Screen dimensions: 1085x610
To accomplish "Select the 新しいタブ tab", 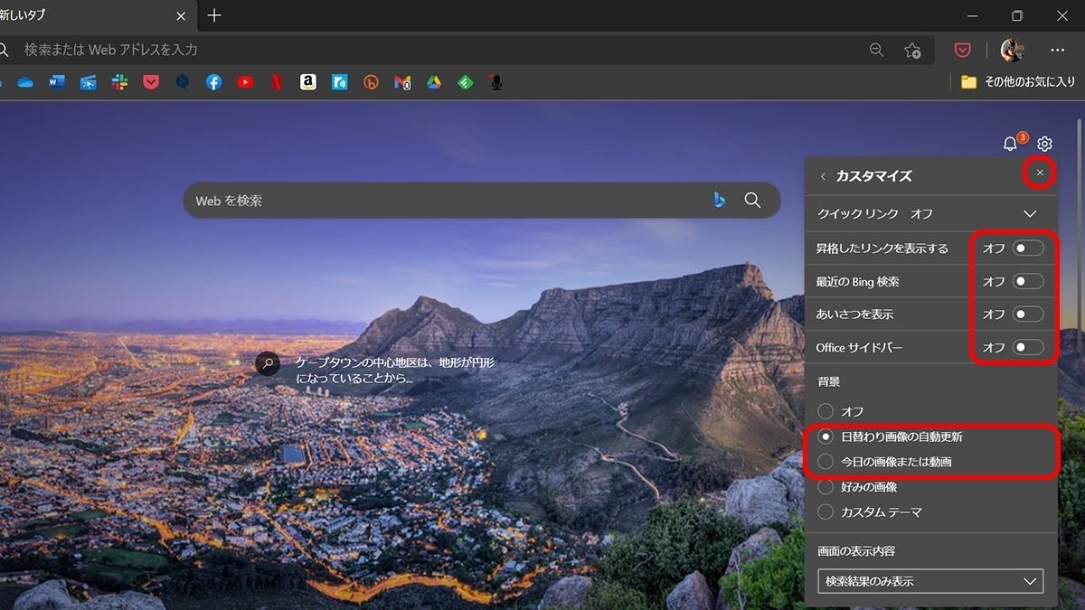I will pos(86,15).
